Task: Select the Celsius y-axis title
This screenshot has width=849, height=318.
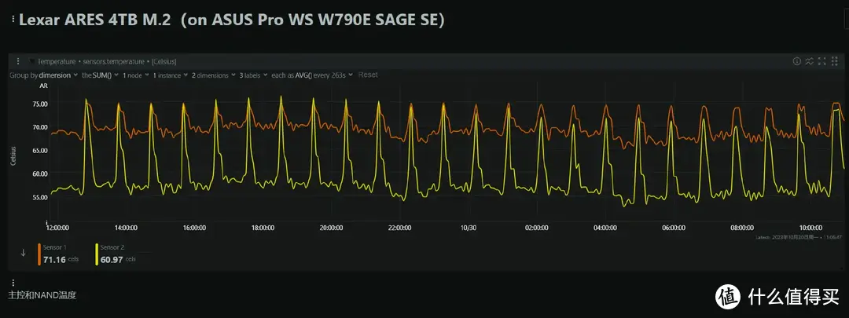Action: click(13, 155)
